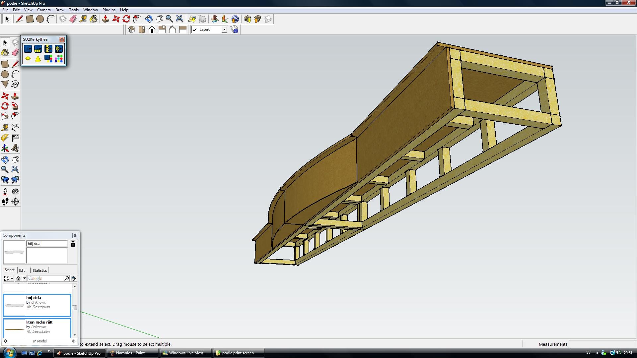
Task: Close the SU2Kerkythea toolbar
Action: [62, 39]
